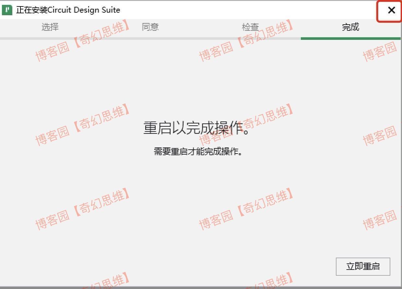This screenshot has height=289, width=402.
Task: Select the 完成 label on the wizard header
Action: pos(351,27)
